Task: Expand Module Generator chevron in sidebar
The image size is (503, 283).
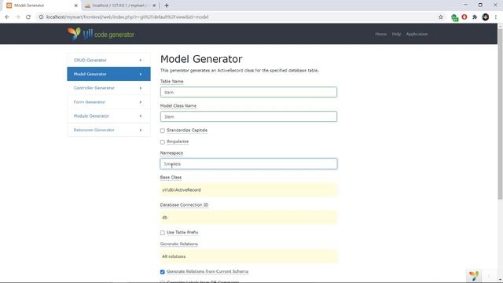Action: click(x=141, y=116)
